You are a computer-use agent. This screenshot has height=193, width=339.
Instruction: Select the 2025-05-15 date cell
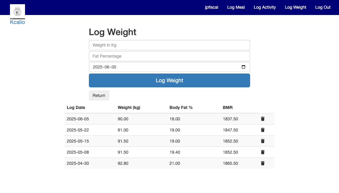pos(78,141)
